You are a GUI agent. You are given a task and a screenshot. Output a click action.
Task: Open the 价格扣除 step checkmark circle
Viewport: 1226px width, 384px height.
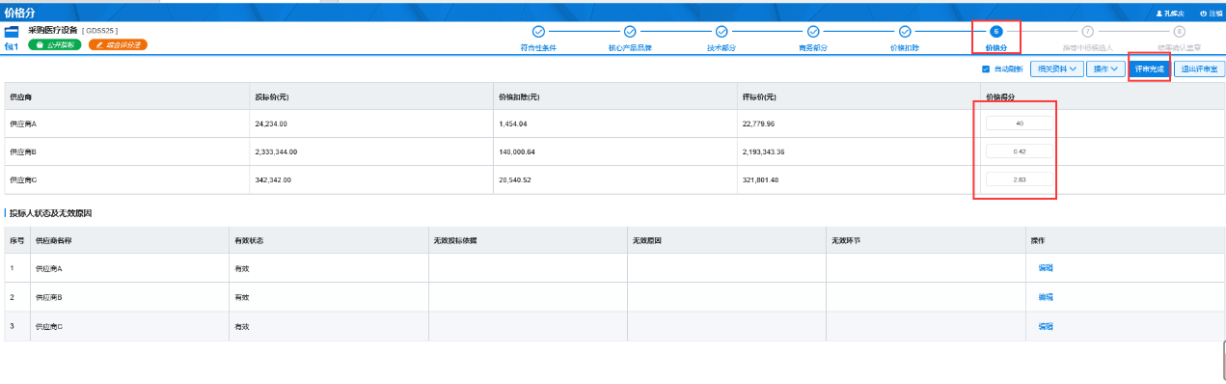905,32
